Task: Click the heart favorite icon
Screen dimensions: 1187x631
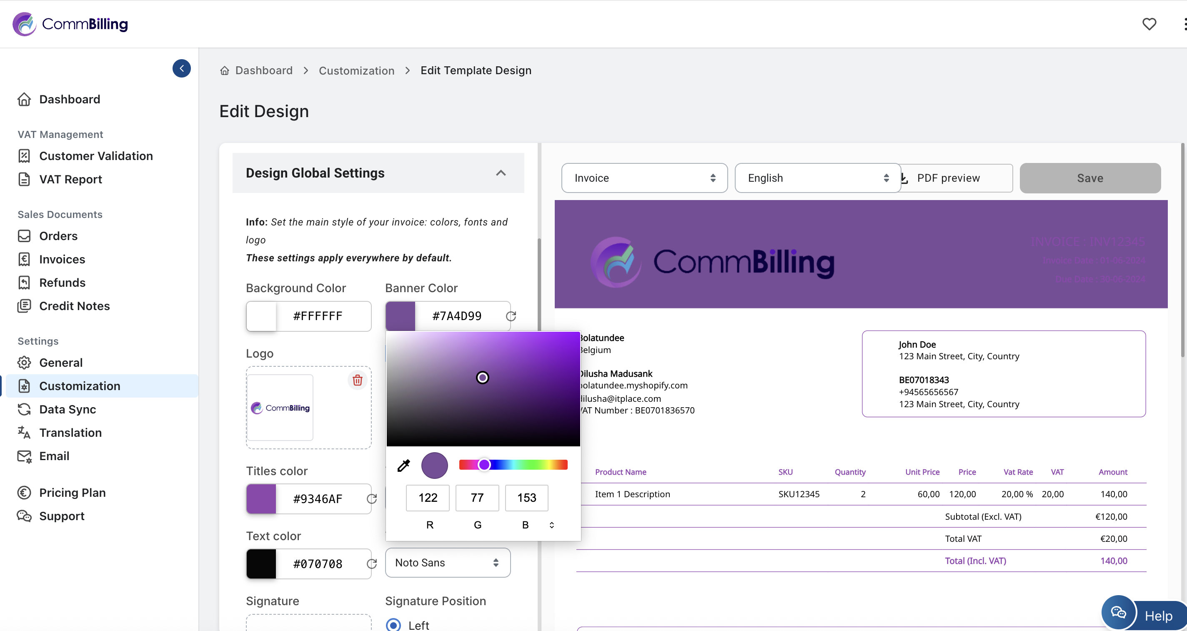Action: click(1149, 24)
